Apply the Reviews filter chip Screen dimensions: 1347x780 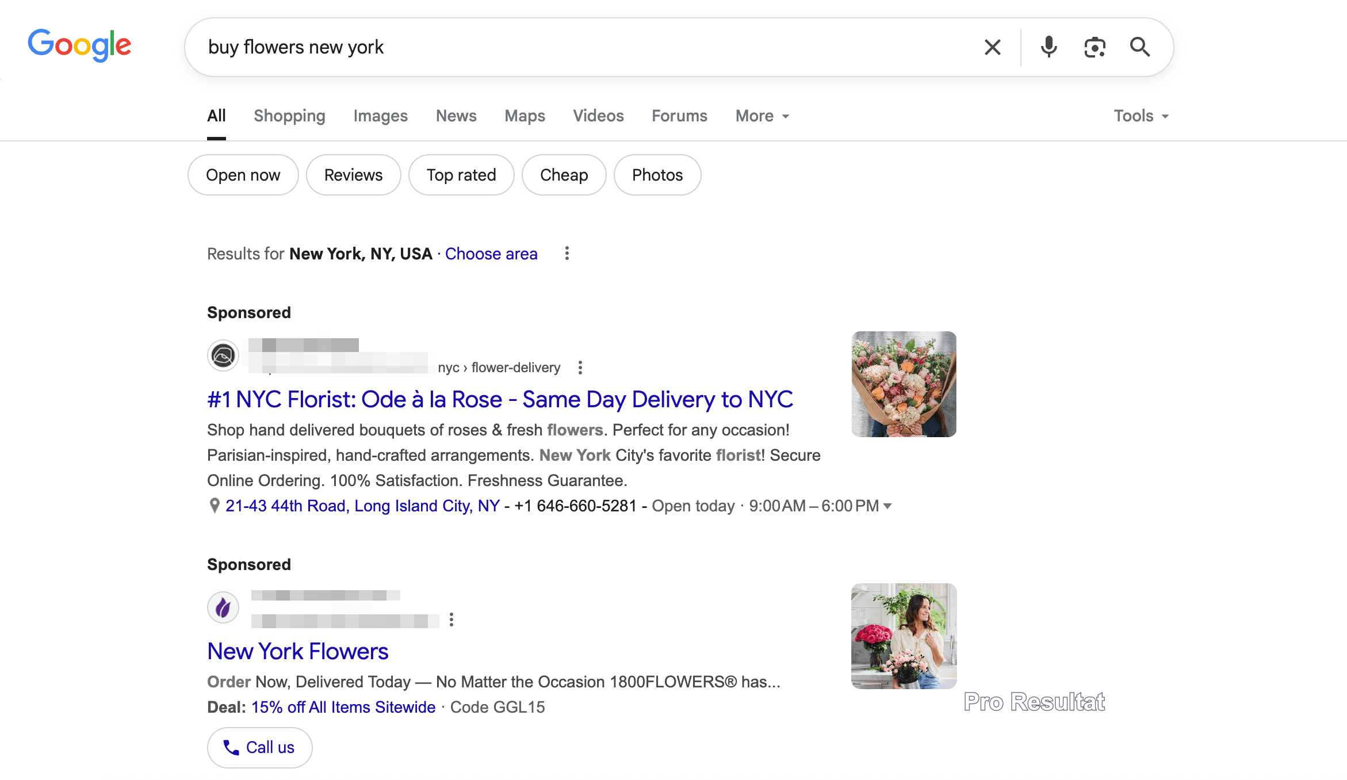point(353,175)
